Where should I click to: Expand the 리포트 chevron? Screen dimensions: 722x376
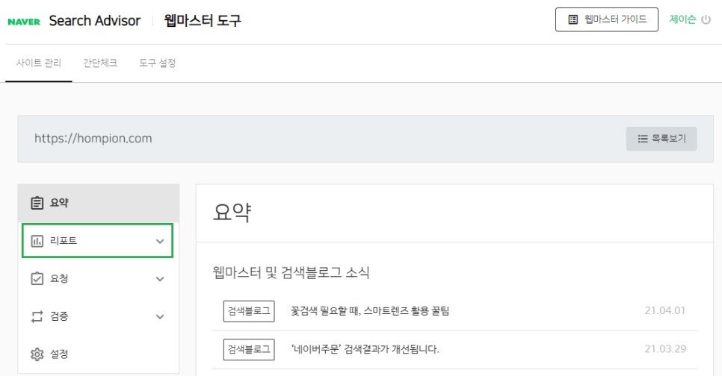tap(159, 241)
